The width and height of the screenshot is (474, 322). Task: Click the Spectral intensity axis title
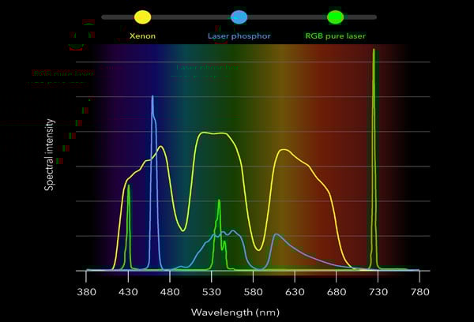[49, 155]
